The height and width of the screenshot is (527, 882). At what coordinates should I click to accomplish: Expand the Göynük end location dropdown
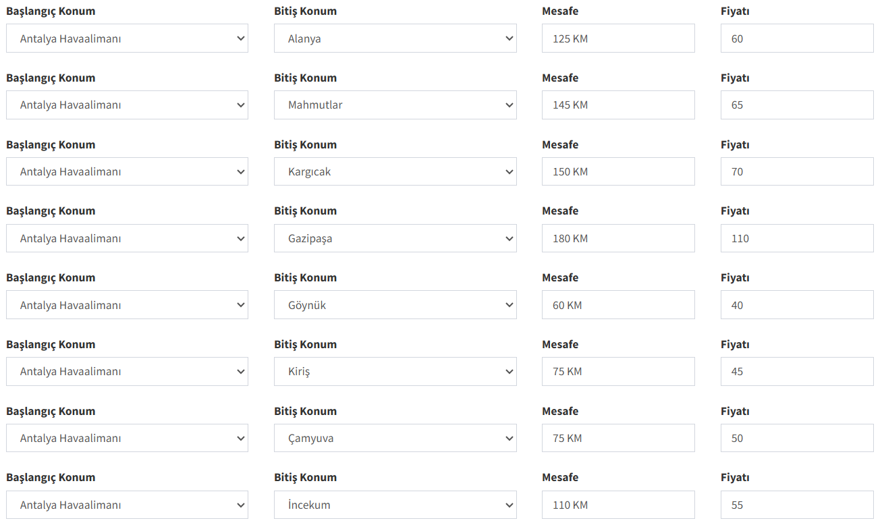(395, 305)
